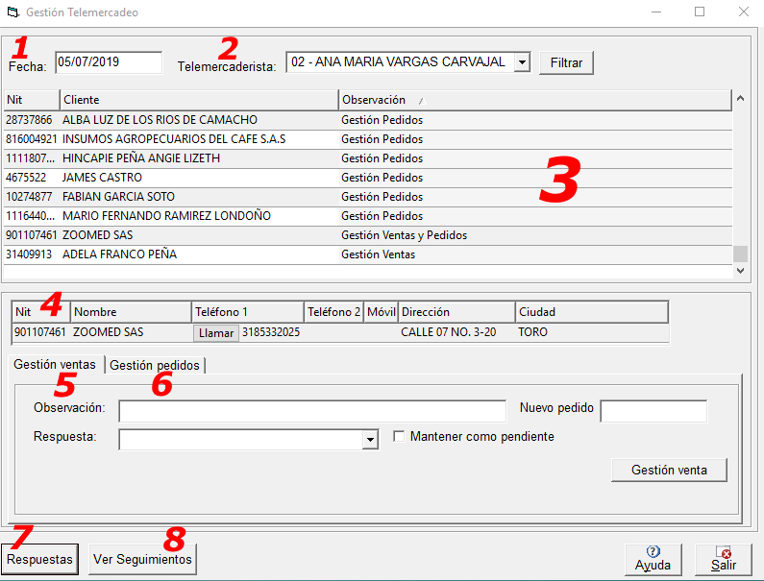Expand the Respuesta combo box
764x581 pixels.
(371, 440)
